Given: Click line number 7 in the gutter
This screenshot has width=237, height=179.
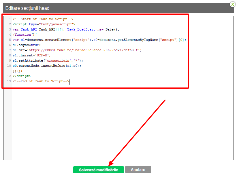Looking at the screenshot, I should click(x=10, y=50).
